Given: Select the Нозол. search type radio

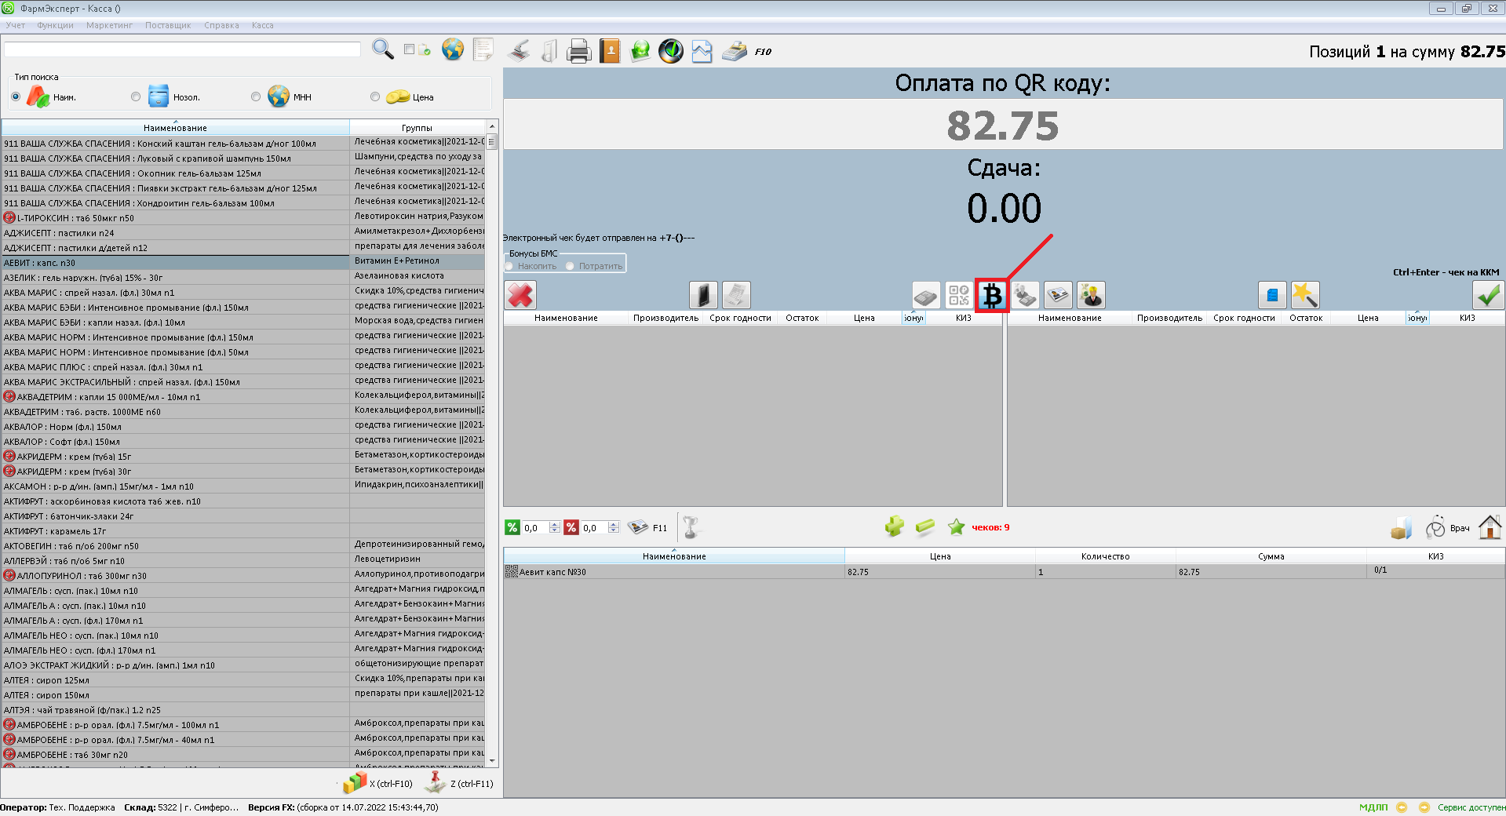Looking at the screenshot, I should (x=136, y=97).
